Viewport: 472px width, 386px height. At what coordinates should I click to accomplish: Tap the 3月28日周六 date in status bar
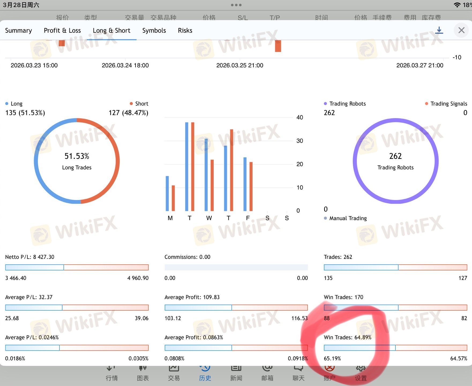pos(21,5)
